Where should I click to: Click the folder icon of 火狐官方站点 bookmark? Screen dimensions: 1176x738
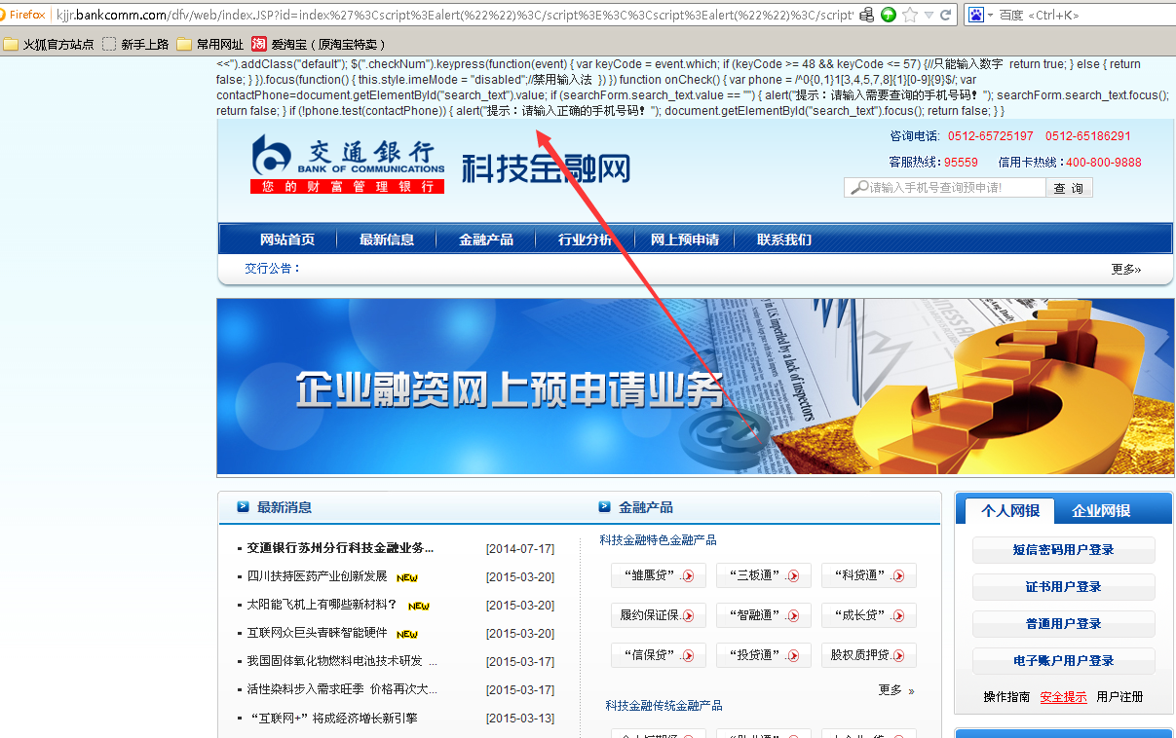11,44
